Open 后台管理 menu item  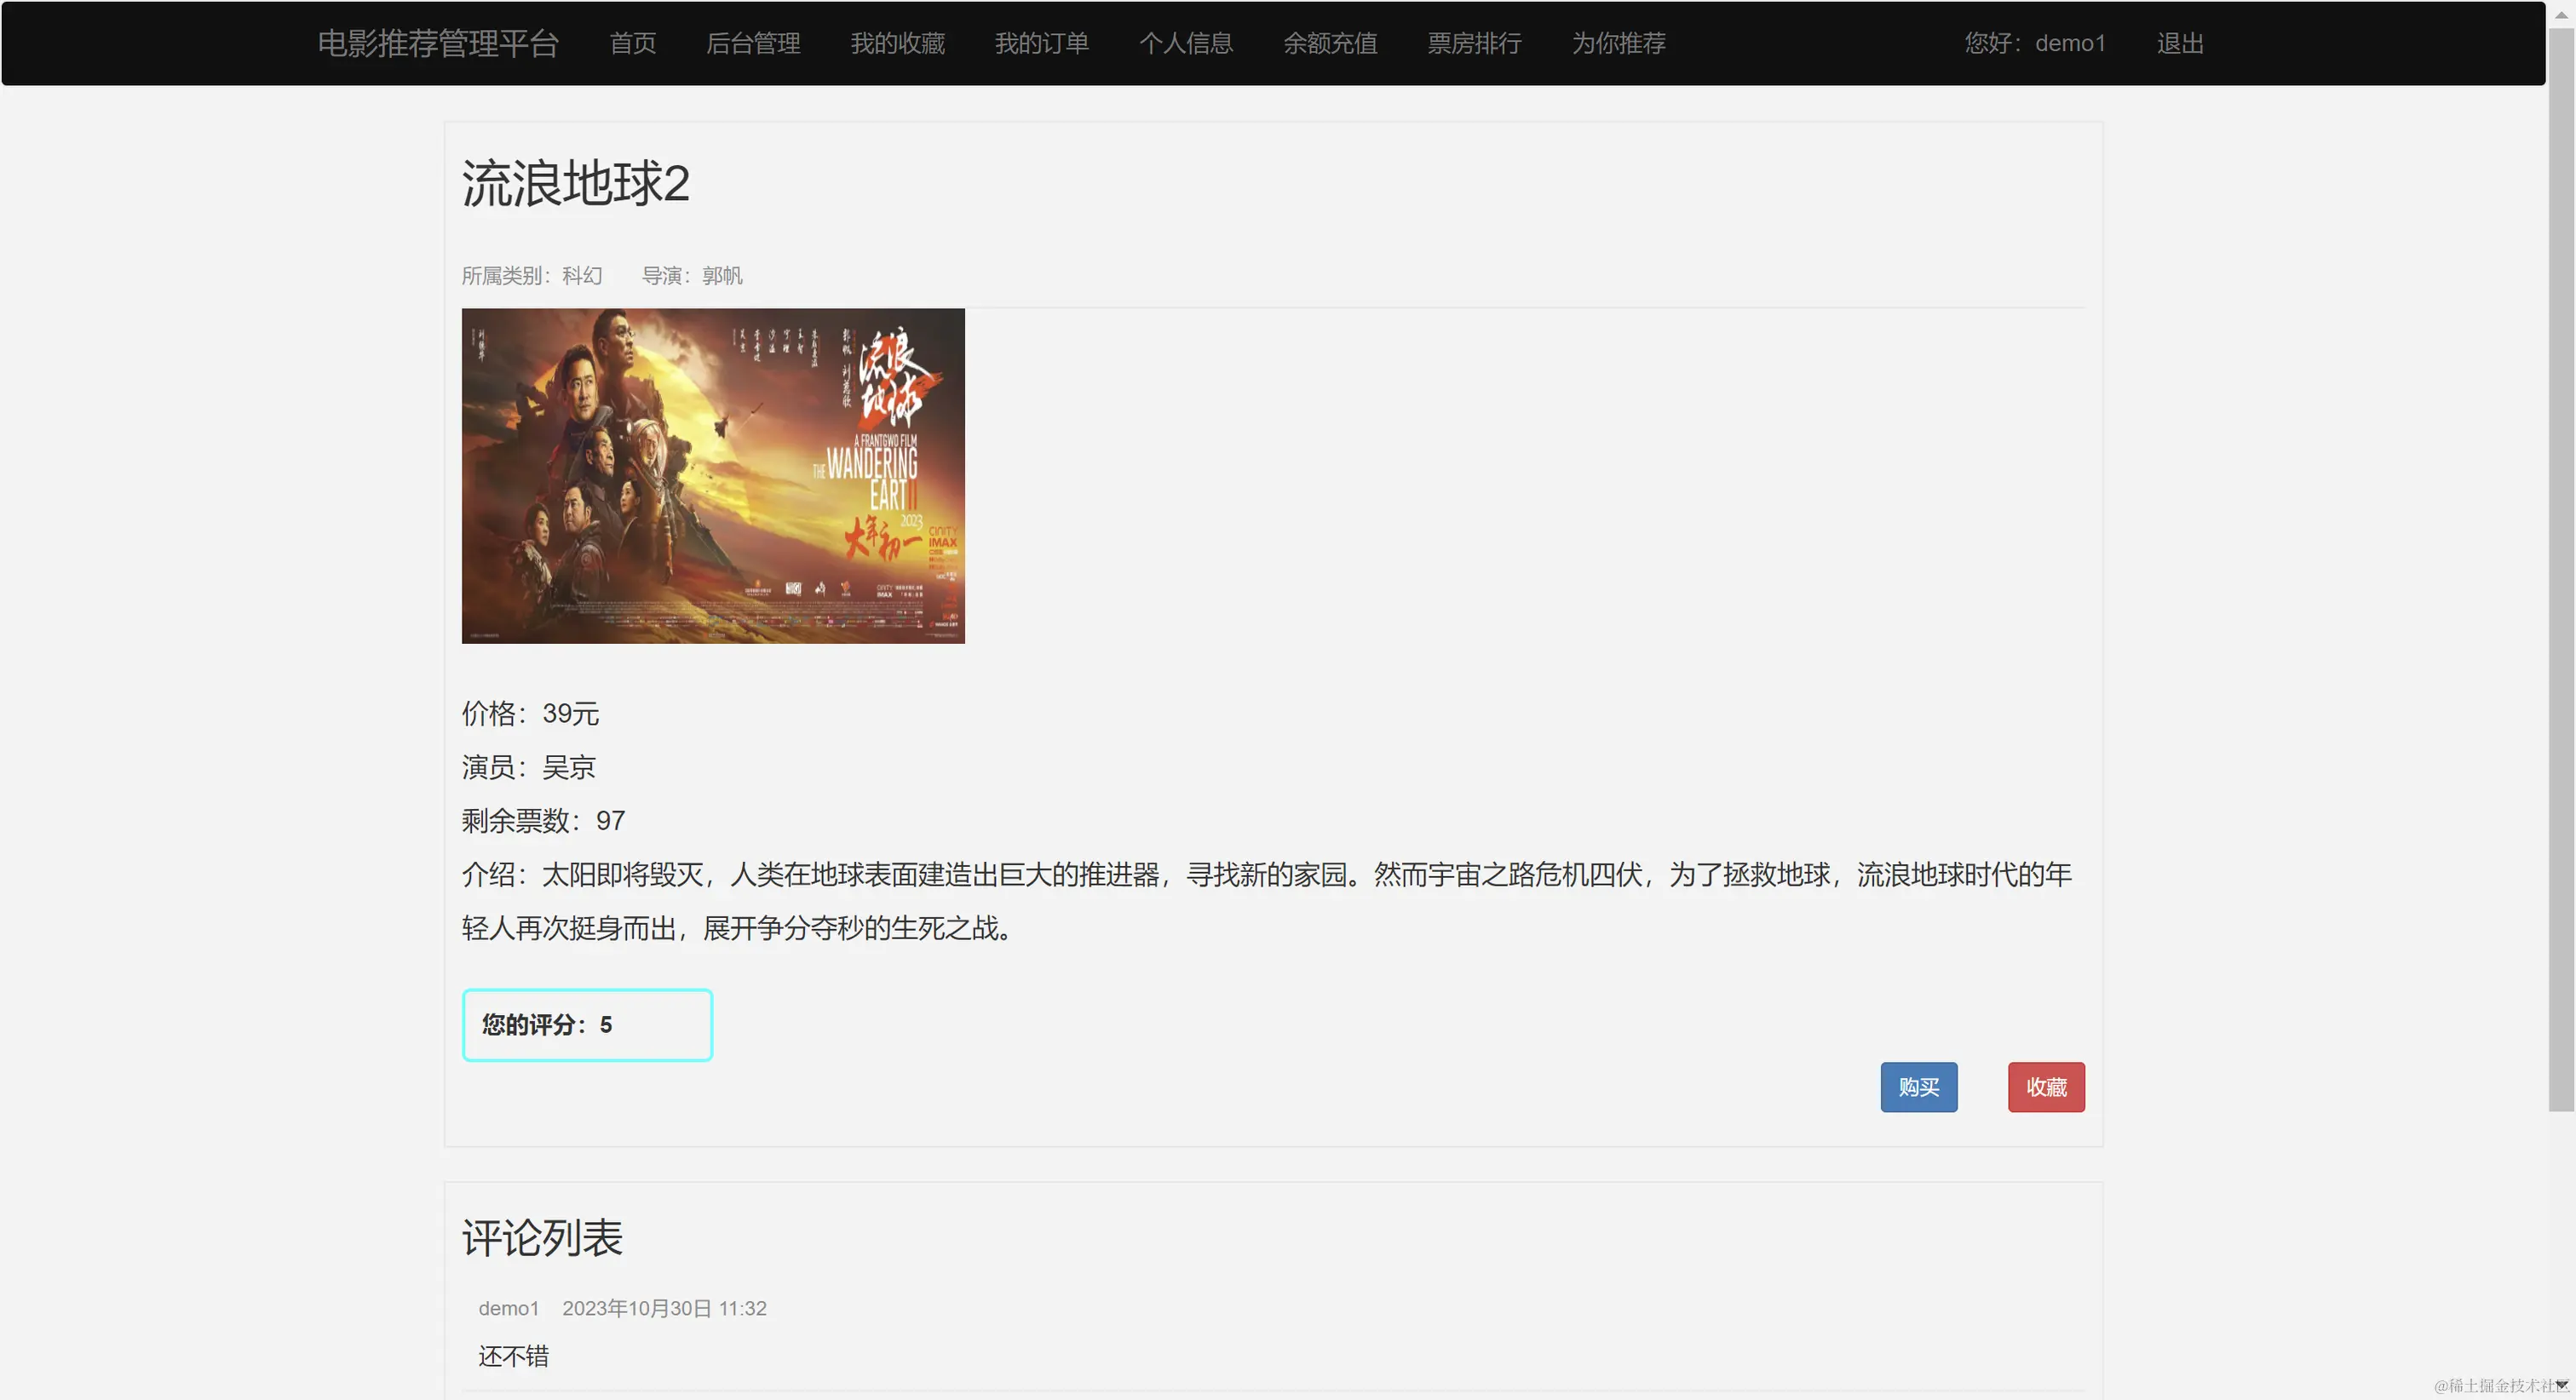coord(753,43)
